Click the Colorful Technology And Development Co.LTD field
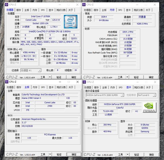164x160 pixels. 50,95
